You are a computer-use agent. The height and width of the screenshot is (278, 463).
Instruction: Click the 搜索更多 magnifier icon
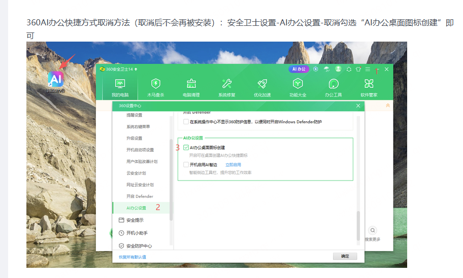[373, 230]
